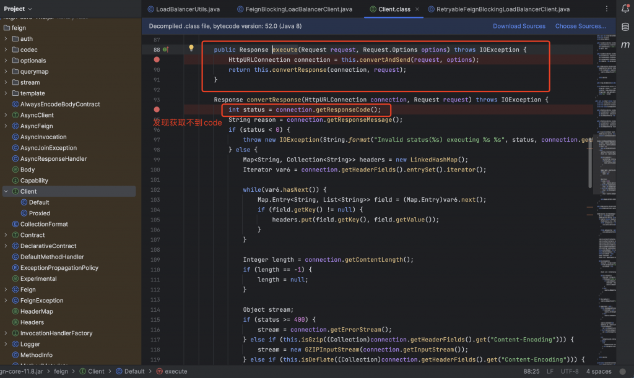This screenshot has width=634, height=378.
Task: Expand the template package
Action: point(6,93)
